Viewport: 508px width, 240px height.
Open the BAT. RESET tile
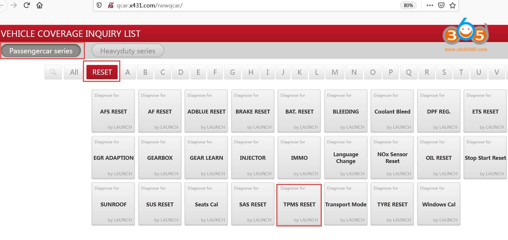299,111
